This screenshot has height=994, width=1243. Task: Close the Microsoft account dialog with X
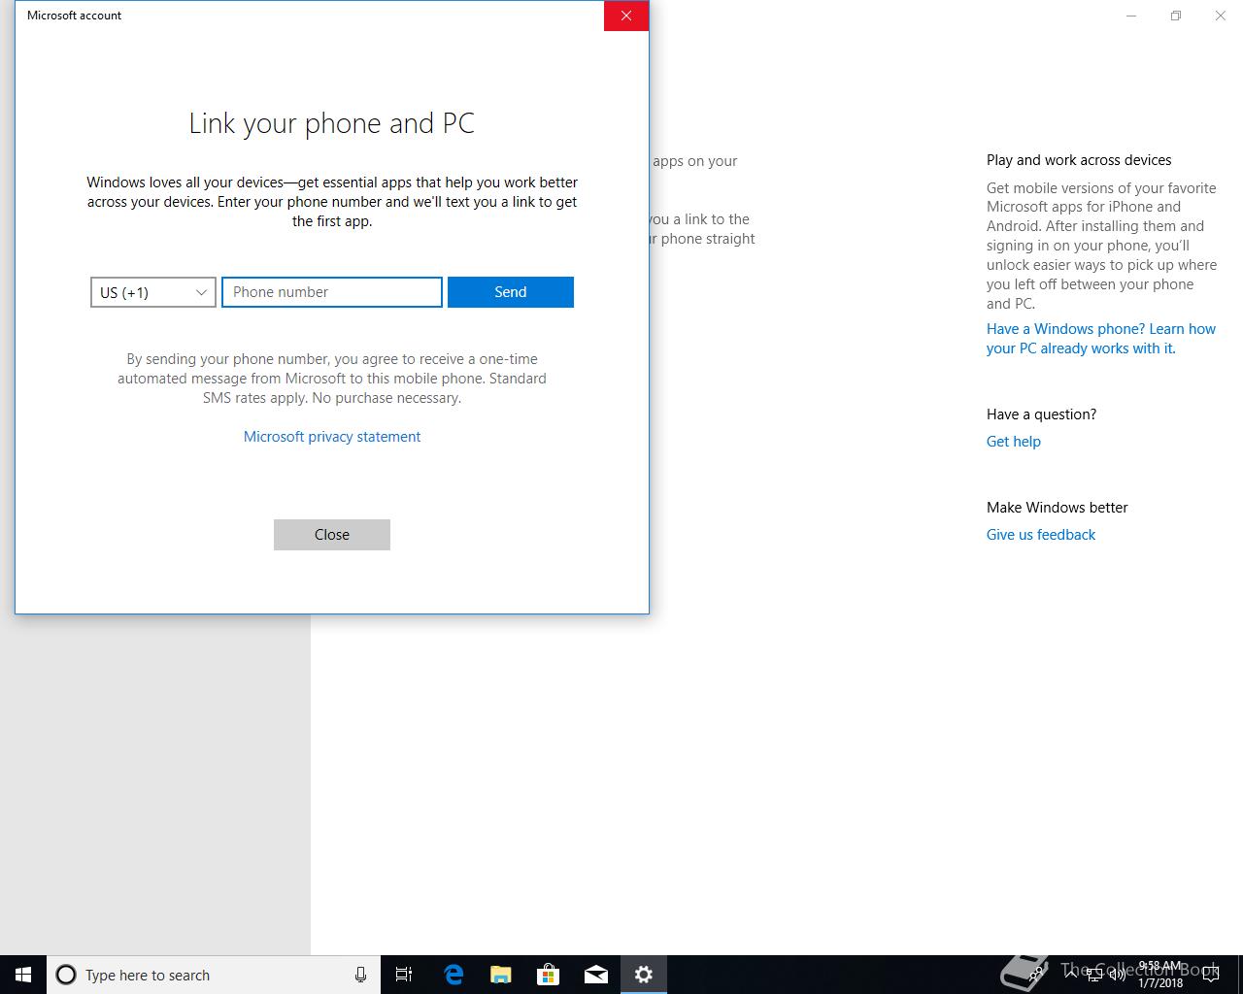(626, 16)
